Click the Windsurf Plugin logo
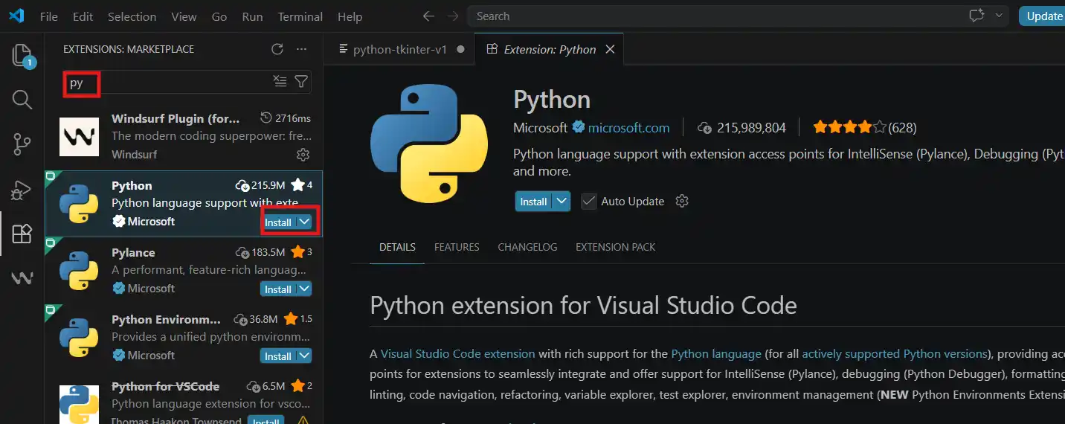 point(79,136)
